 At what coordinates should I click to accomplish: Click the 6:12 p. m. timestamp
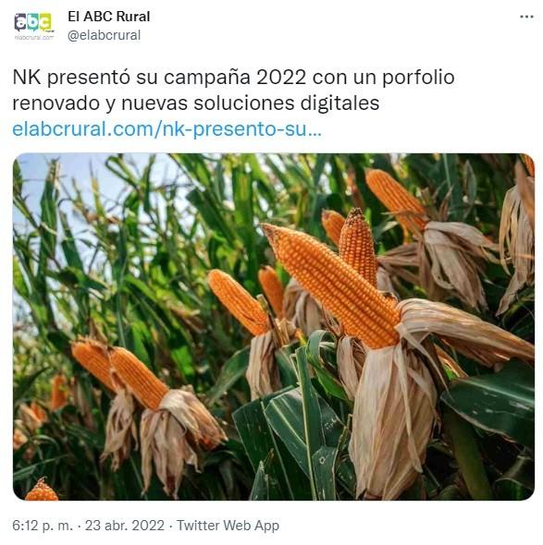point(43,526)
